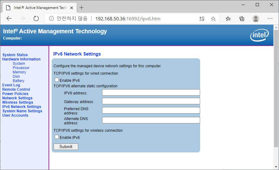279x170 pixels.
Task: Open the Collections panel
Action: click(242, 19)
